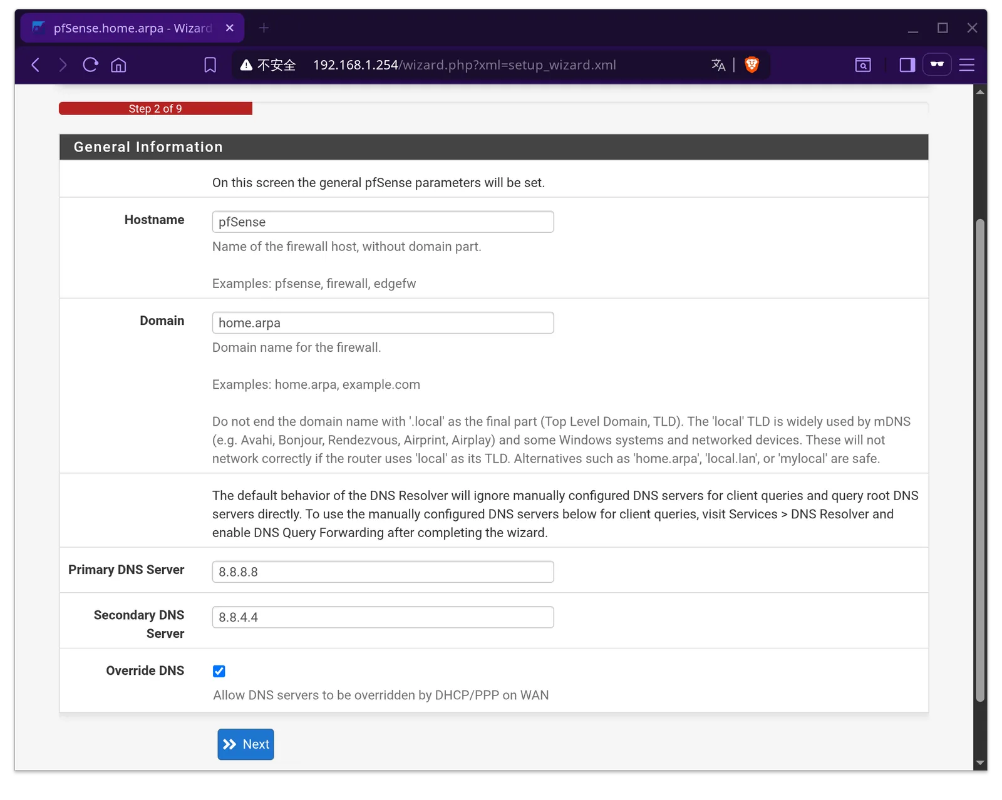Click the not-secure warning triangle icon
The image size is (1002, 800).
[x=246, y=65]
